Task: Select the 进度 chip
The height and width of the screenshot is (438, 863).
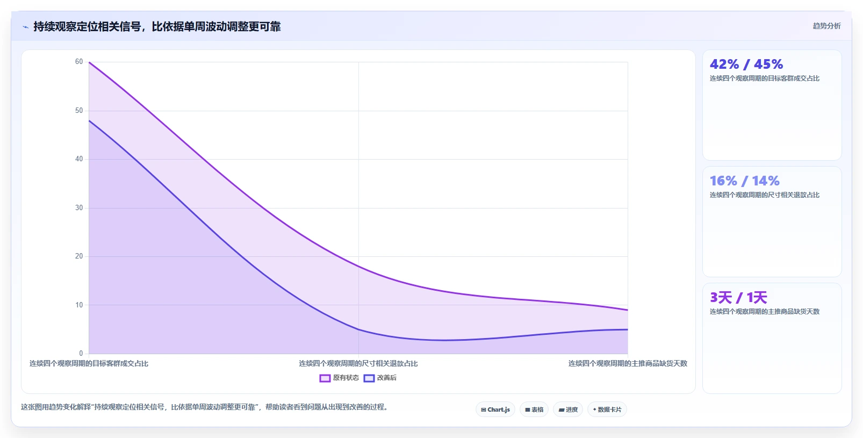Action: [x=568, y=410]
